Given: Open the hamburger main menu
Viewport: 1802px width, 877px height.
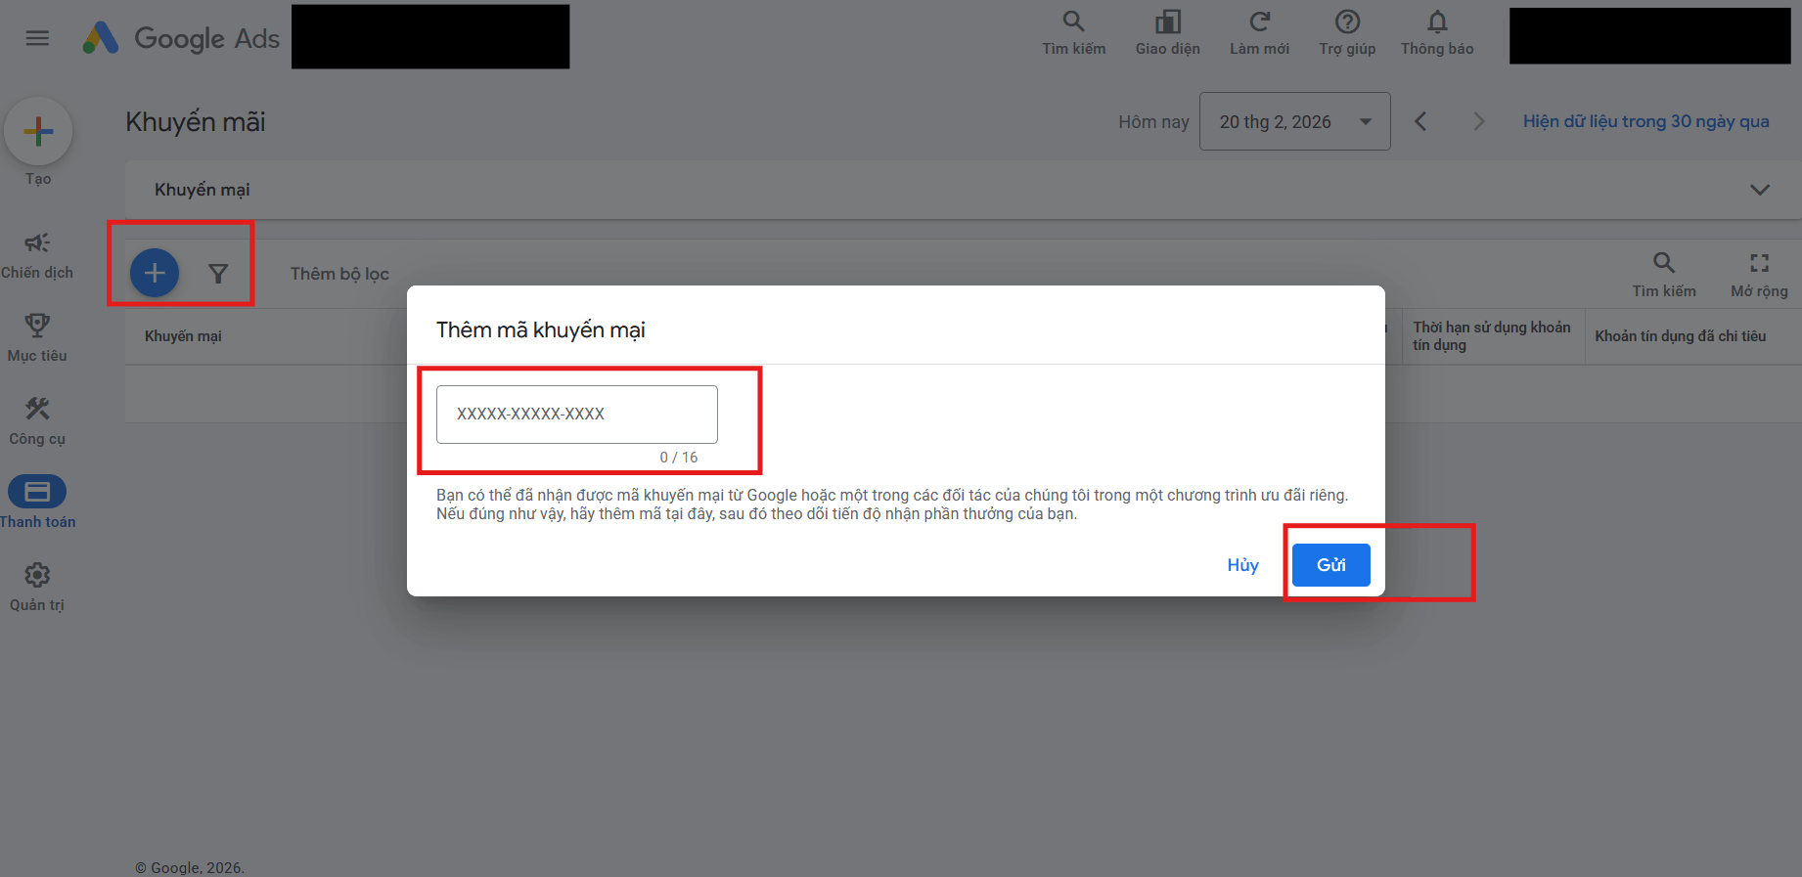Looking at the screenshot, I should 37,38.
